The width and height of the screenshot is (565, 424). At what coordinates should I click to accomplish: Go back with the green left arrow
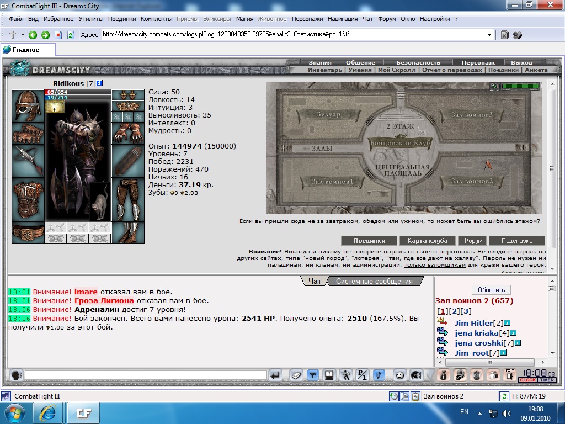[33, 35]
